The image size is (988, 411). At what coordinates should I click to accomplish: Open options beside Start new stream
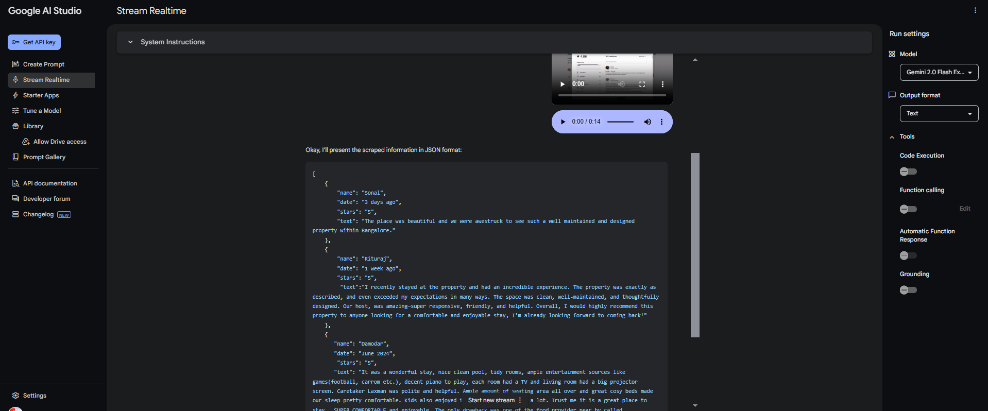(x=520, y=400)
